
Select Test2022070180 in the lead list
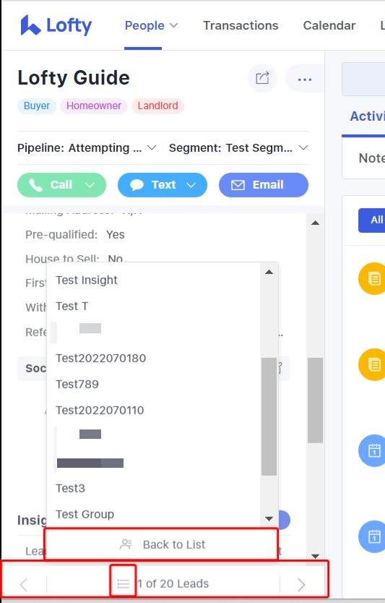click(100, 358)
